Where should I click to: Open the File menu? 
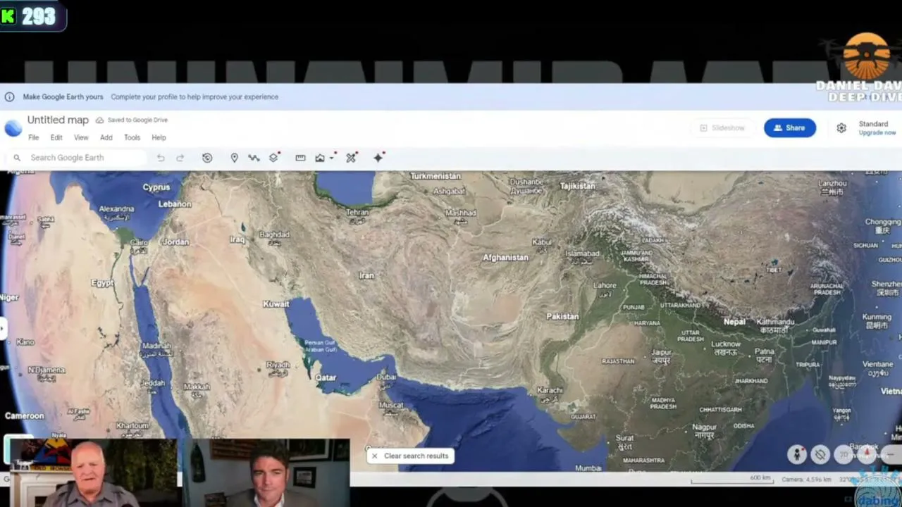(x=33, y=137)
